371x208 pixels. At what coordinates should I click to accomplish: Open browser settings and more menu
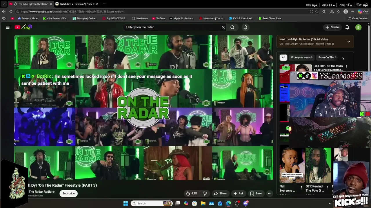pyautogui.click(x=352, y=12)
